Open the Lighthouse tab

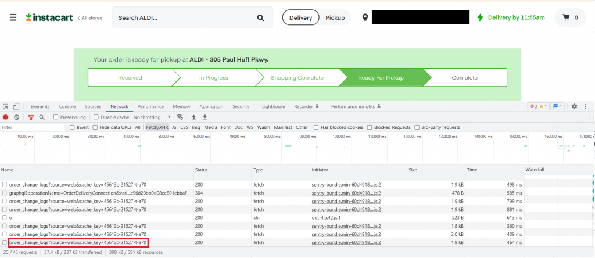[274, 106]
